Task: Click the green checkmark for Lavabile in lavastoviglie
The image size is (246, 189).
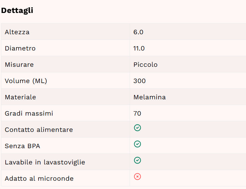Action: click(x=137, y=160)
